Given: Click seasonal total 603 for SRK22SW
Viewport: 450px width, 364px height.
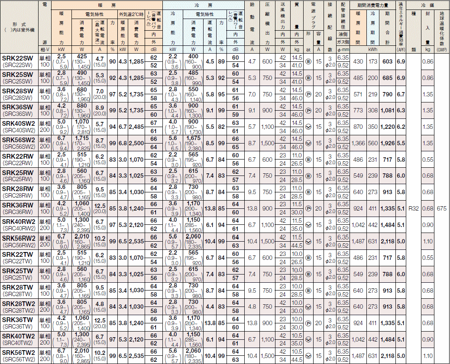Looking at the screenshot, I should [x=388, y=61].
